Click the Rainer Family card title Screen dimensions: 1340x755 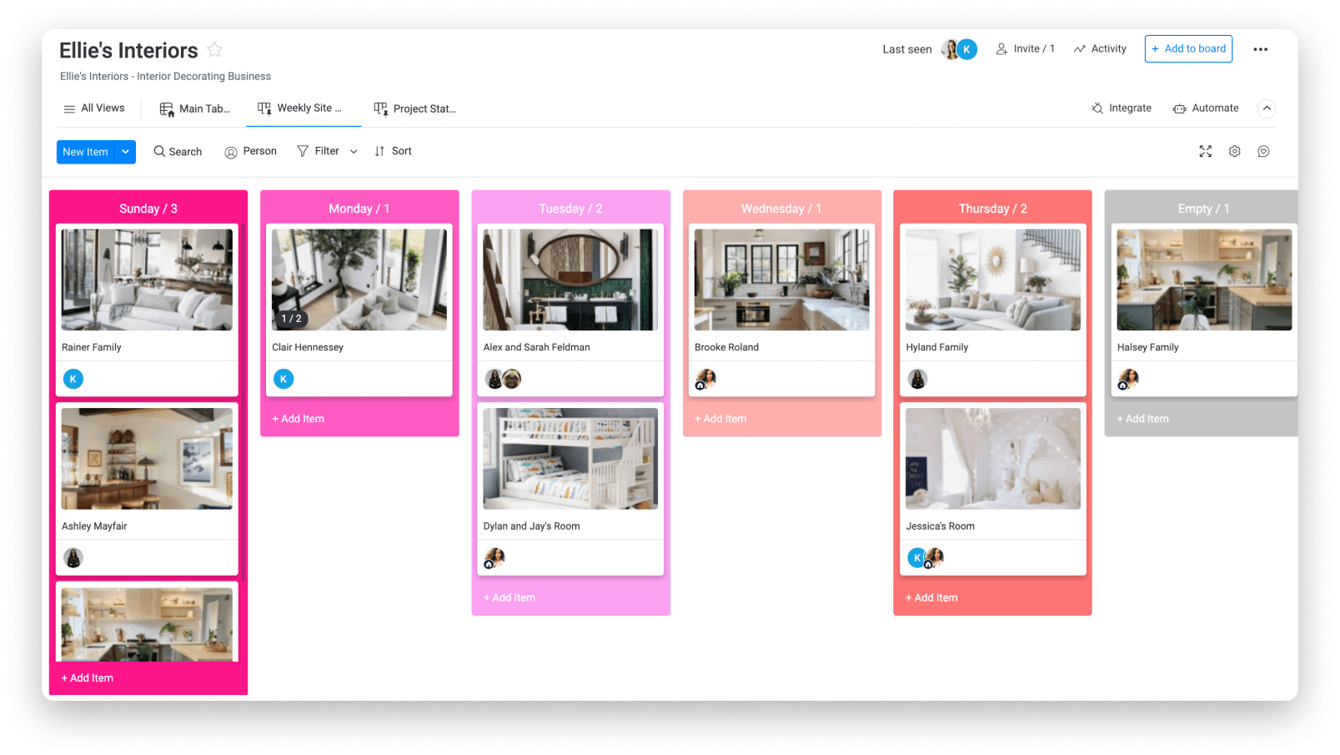click(91, 347)
